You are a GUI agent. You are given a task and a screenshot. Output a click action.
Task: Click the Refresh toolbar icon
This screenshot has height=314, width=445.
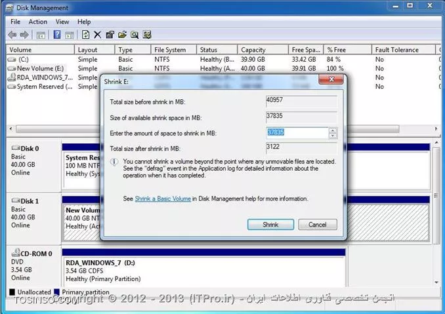click(x=85, y=35)
